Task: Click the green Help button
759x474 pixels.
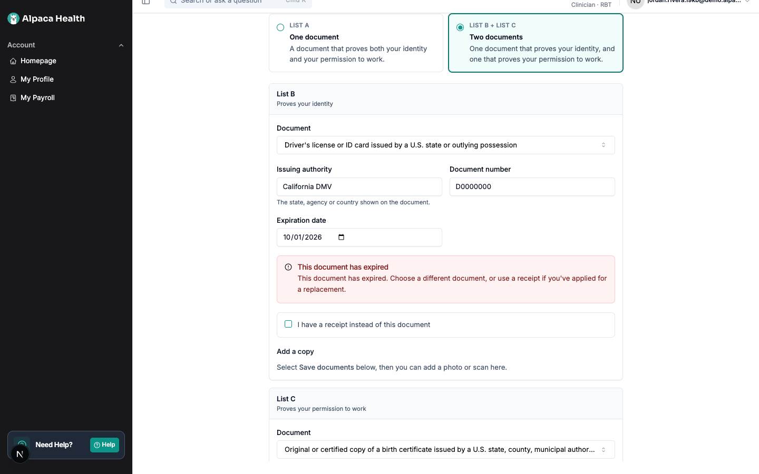Action: tap(104, 445)
